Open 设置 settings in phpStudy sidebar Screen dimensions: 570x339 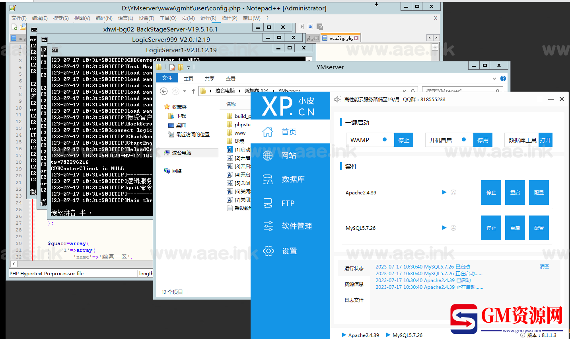(290, 251)
